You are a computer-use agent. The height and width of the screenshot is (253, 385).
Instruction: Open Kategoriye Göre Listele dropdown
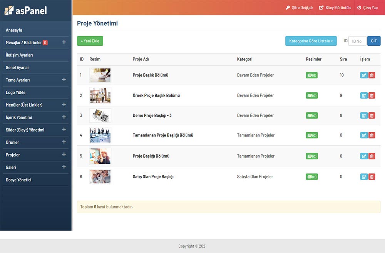(x=311, y=41)
